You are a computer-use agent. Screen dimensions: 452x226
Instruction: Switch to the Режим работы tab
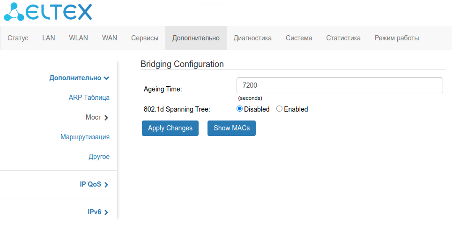click(x=396, y=38)
